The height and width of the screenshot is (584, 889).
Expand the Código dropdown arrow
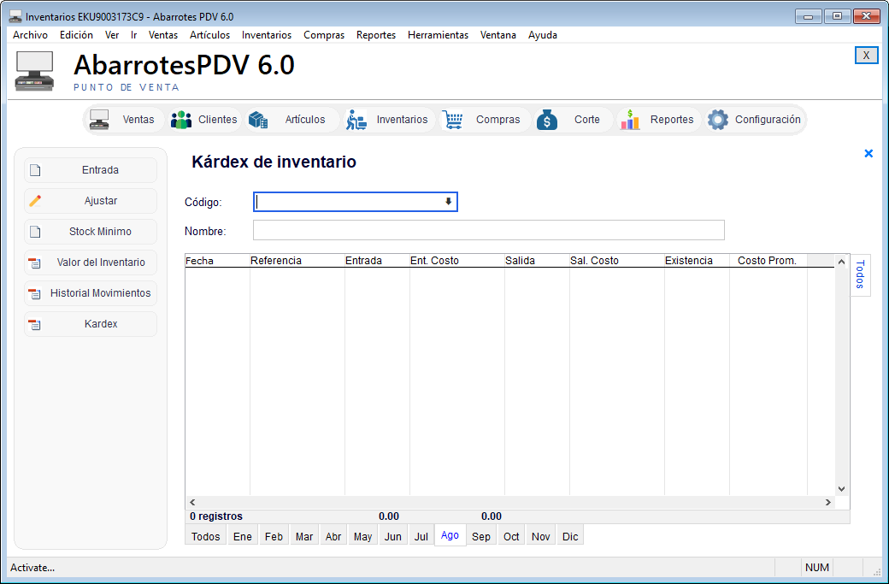448,202
